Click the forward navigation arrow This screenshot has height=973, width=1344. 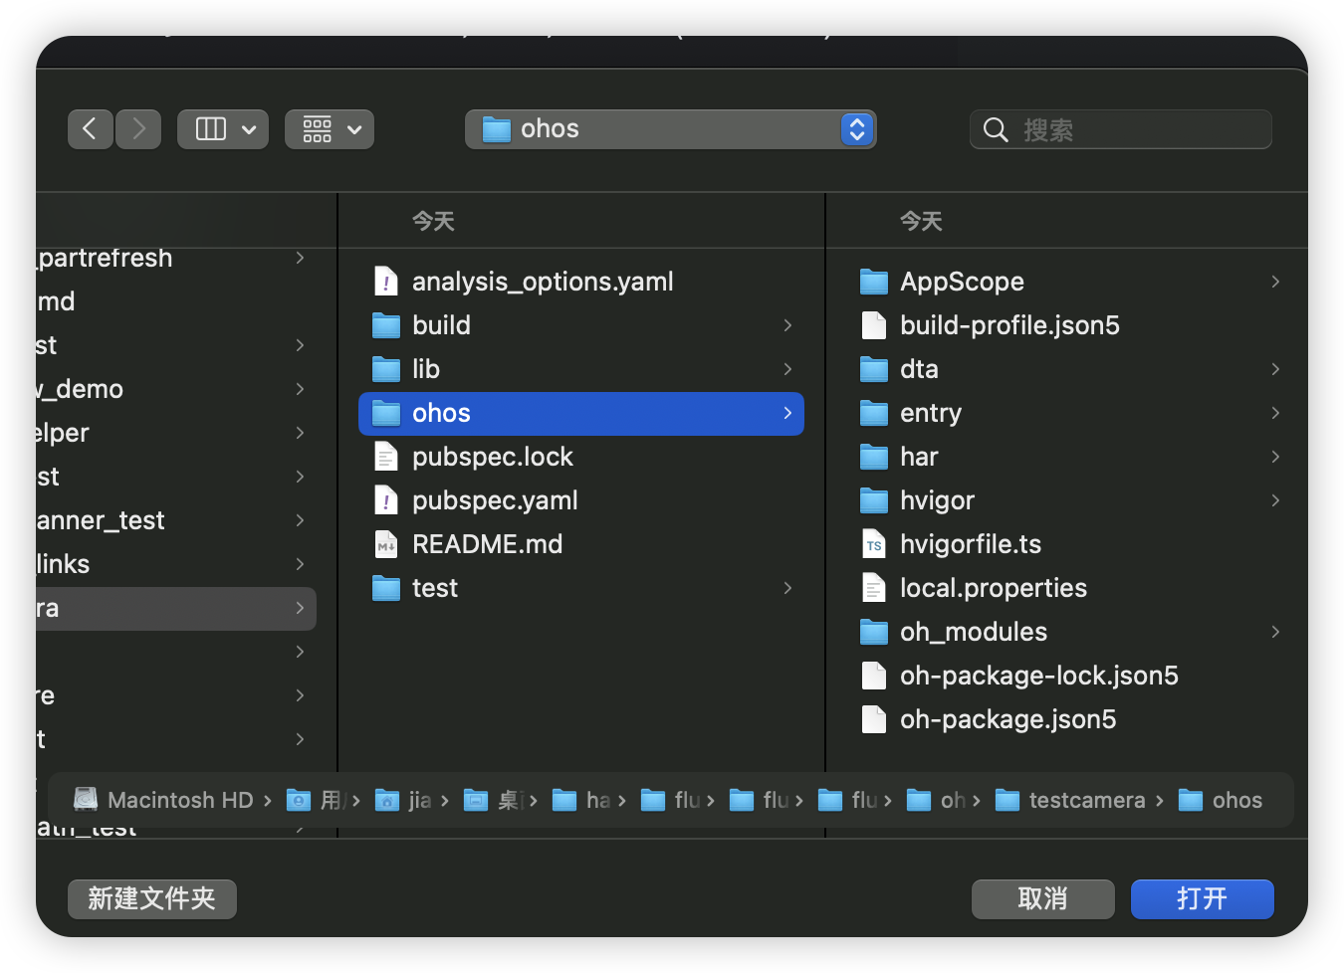(138, 129)
